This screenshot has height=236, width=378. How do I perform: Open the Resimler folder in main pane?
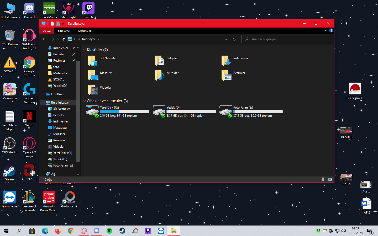[234, 76]
